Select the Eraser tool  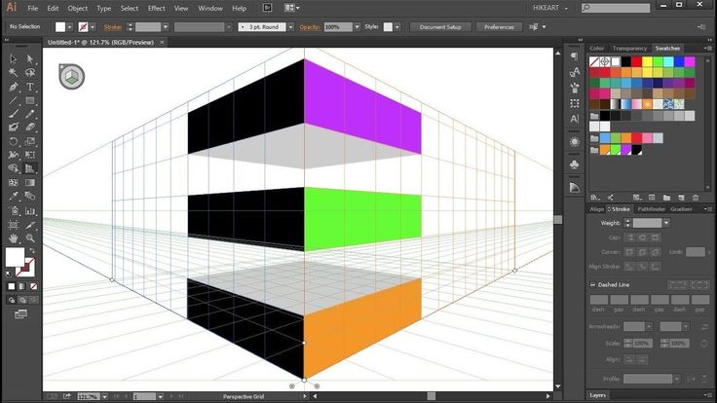click(30, 127)
